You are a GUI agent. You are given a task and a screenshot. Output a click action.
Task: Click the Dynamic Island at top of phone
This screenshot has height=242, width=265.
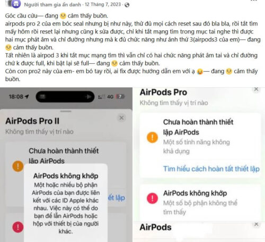click(65, 97)
